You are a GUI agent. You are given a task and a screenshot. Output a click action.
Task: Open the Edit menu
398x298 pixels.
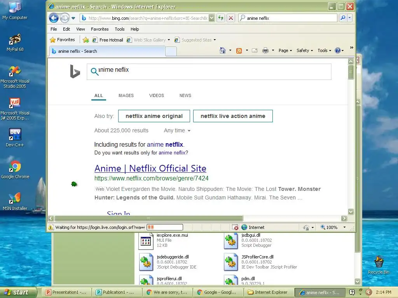pyautogui.click(x=66, y=29)
